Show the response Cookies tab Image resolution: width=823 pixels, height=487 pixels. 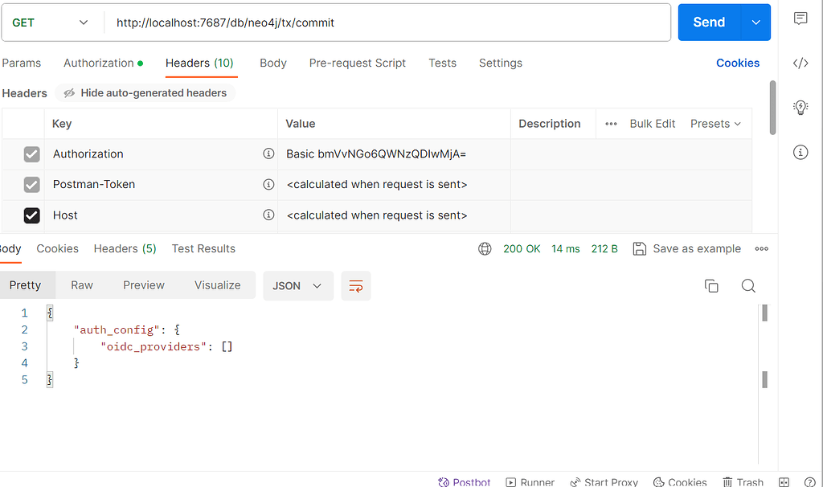pyautogui.click(x=57, y=249)
